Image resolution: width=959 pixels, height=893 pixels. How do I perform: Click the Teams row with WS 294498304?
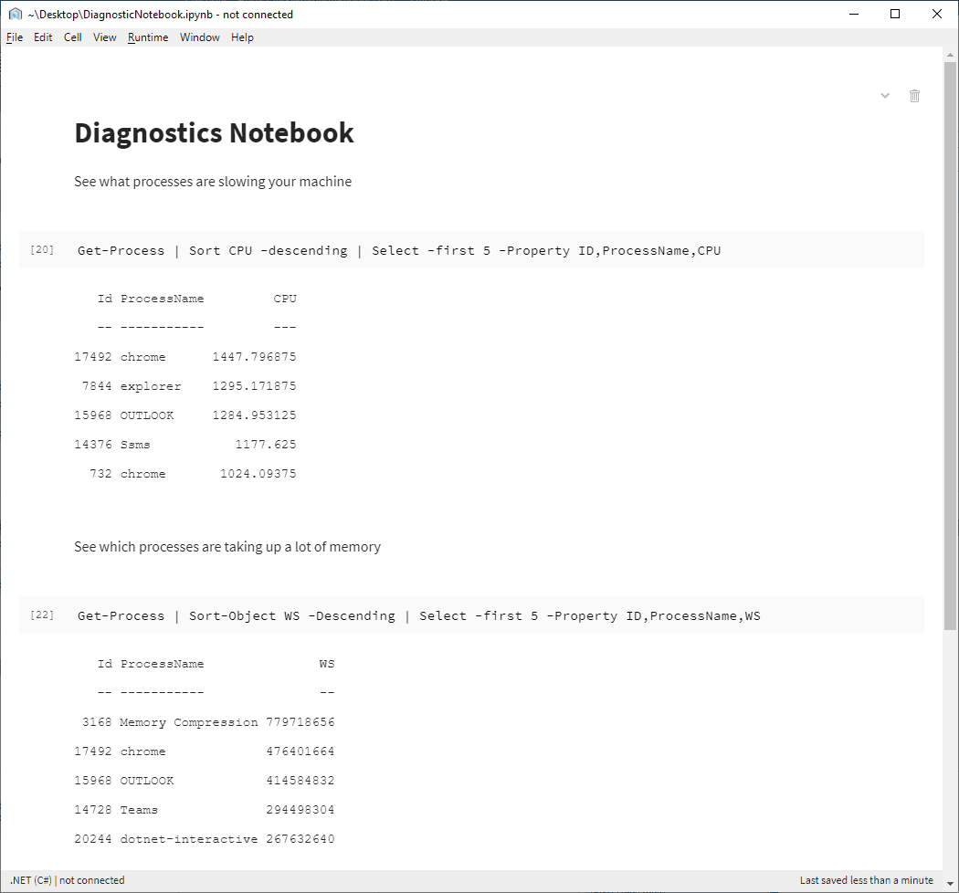(x=205, y=810)
